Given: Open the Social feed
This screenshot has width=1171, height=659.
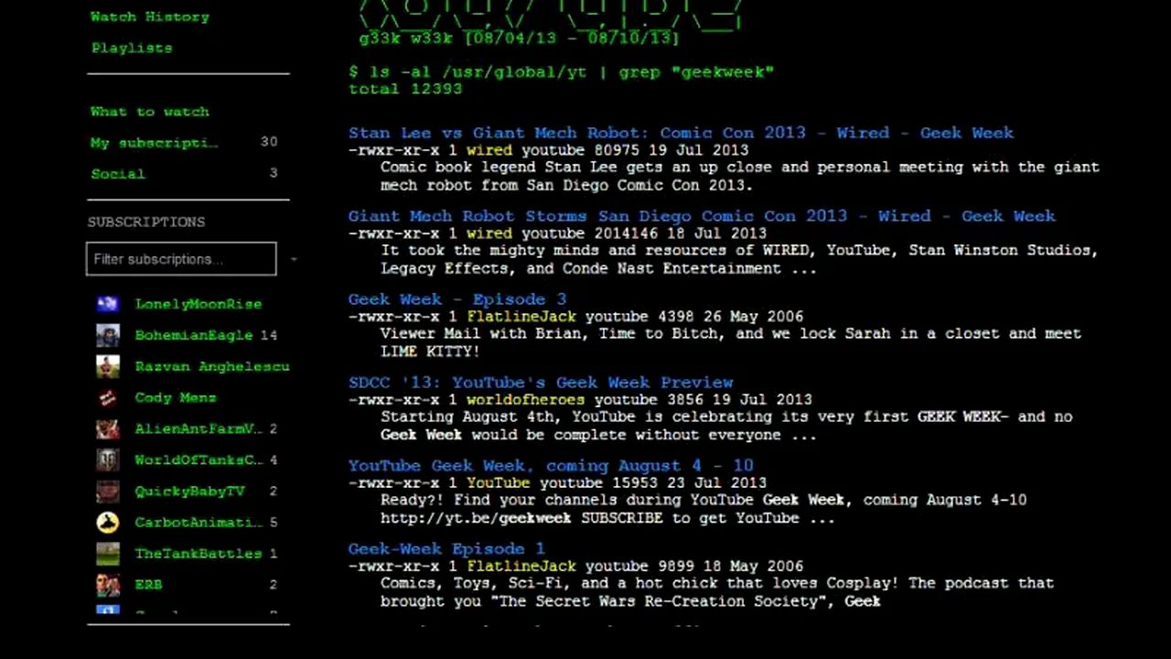Looking at the screenshot, I should pos(118,174).
